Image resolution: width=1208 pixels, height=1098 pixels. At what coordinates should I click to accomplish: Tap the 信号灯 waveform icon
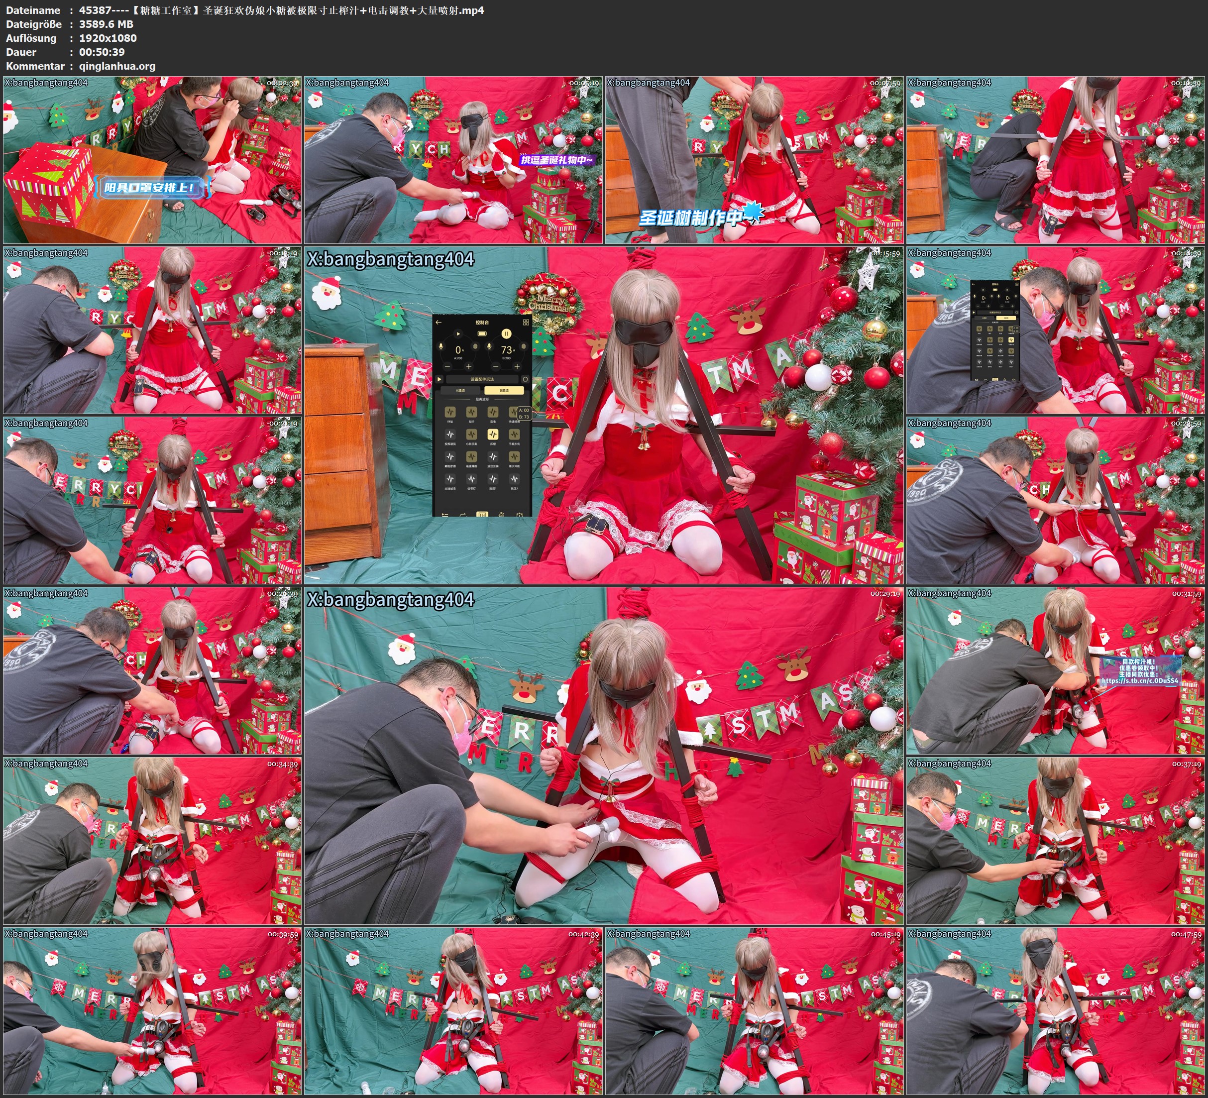pos(471,479)
